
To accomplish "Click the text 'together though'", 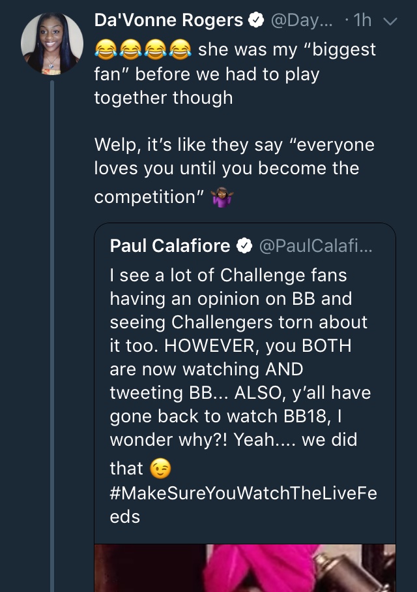I will pos(164,98).
